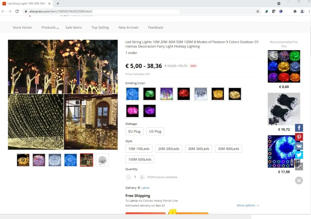Open the Chrome profile avatar
This screenshot has width=311, height=219.
tap(302, 11)
